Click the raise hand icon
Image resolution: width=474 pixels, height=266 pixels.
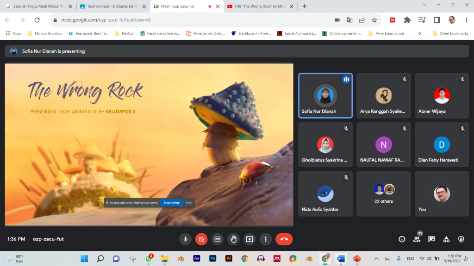(x=234, y=239)
